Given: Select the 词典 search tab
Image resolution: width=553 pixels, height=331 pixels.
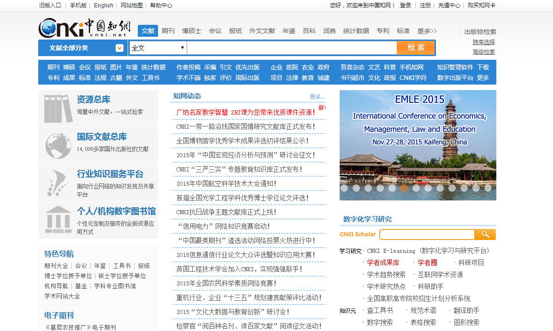Looking at the screenshot, I should (329, 31).
